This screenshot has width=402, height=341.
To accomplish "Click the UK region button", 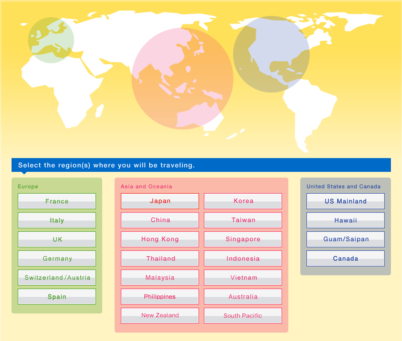I will pos(57,239).
